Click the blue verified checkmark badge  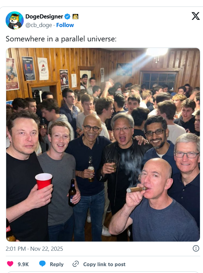coord(67,16)
